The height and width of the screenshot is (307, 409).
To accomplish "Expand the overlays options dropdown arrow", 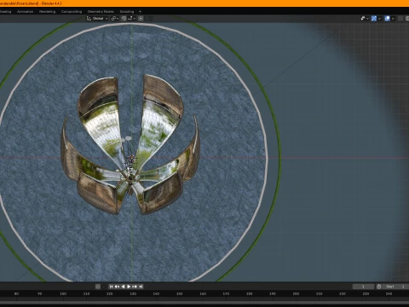I will [393, 19].
